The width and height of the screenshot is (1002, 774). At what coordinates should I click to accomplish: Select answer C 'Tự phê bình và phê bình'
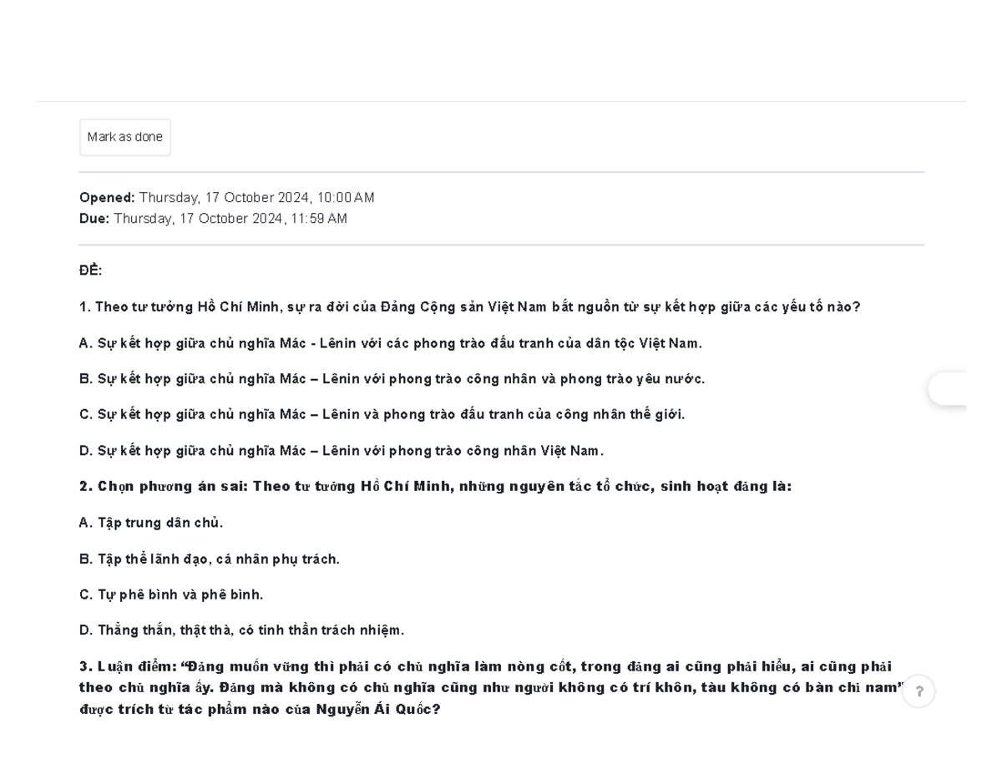click(171, 595)
